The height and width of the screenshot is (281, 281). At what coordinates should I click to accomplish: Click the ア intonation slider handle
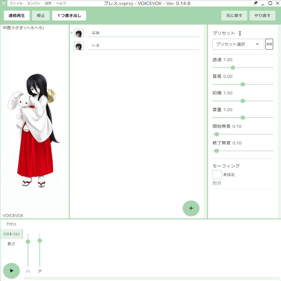coord(40,241)
